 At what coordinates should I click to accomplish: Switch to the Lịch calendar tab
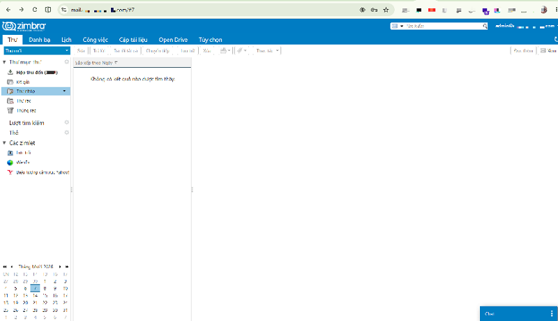point(66,40)
